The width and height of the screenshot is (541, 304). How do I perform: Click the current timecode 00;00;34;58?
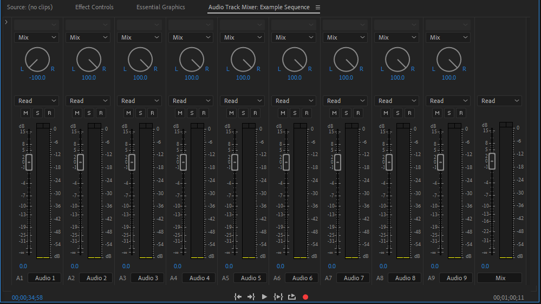pyautogui.click(x=27, y=297)
